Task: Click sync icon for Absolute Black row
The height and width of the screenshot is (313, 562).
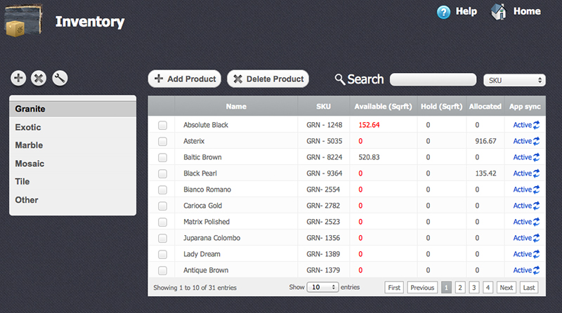Action: 537,125
